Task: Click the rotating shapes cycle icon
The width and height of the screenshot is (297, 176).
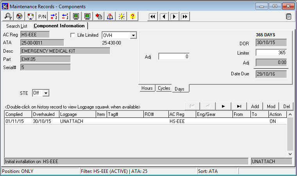Action: pos(30,16)
